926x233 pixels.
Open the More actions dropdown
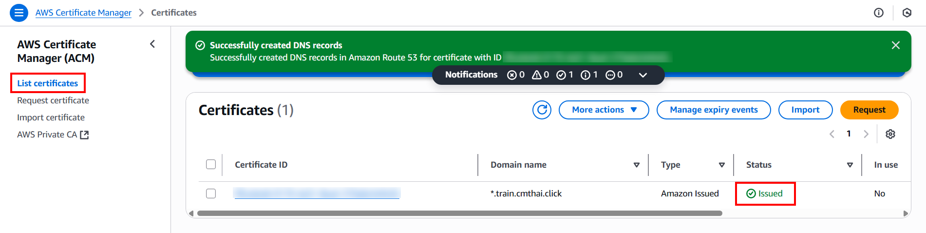604,110
